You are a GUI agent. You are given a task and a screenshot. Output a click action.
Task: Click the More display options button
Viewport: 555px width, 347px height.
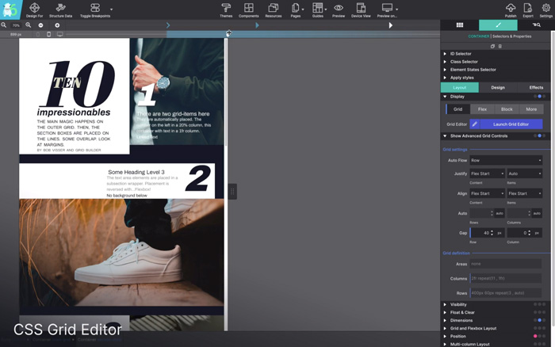click(531, 109)
